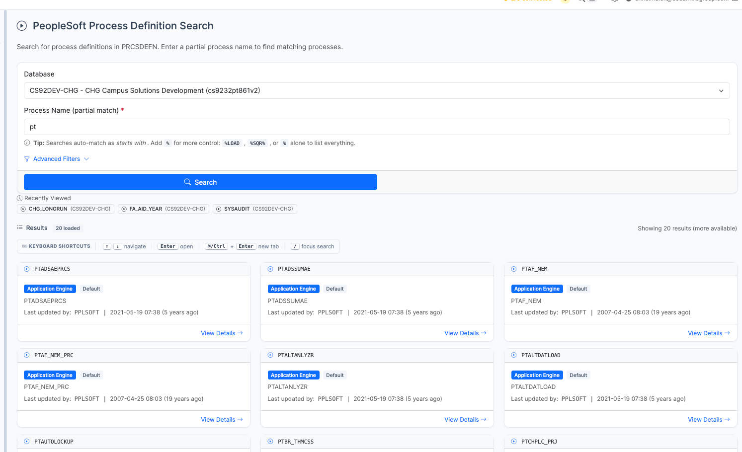Click the PTBR_THMCSS card play icon
Image resolution: width=742 pixels, height=452 pixels.
point(270,442)
